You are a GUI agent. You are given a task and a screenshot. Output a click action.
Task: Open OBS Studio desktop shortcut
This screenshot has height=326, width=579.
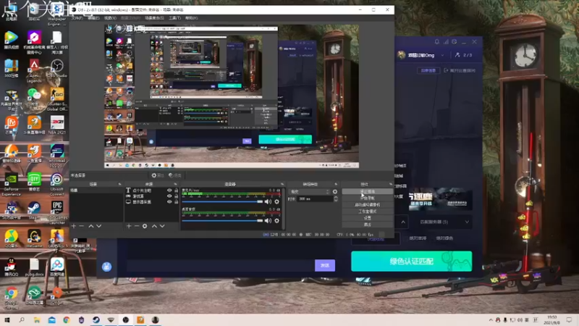point(57,69)
